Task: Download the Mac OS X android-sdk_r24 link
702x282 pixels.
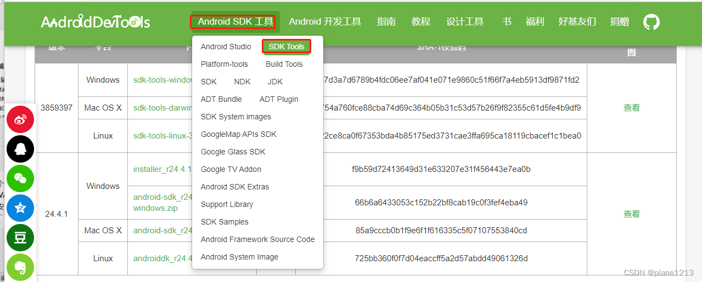Action: [x=163, y=231]
